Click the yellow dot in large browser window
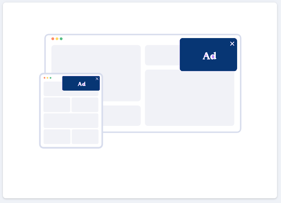 click(x=57, y=39)
